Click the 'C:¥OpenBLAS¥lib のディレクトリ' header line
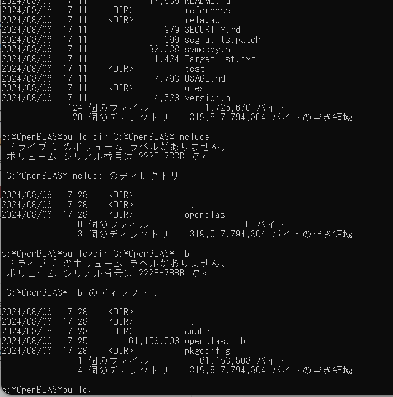This screenshot has height=397, width=393. coord(82,293)
